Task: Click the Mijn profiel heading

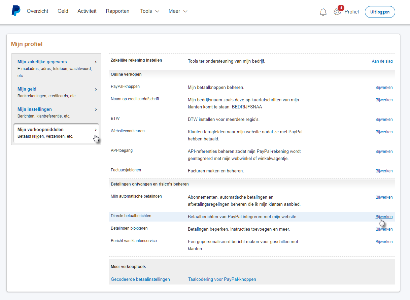Action: [27, 44]
